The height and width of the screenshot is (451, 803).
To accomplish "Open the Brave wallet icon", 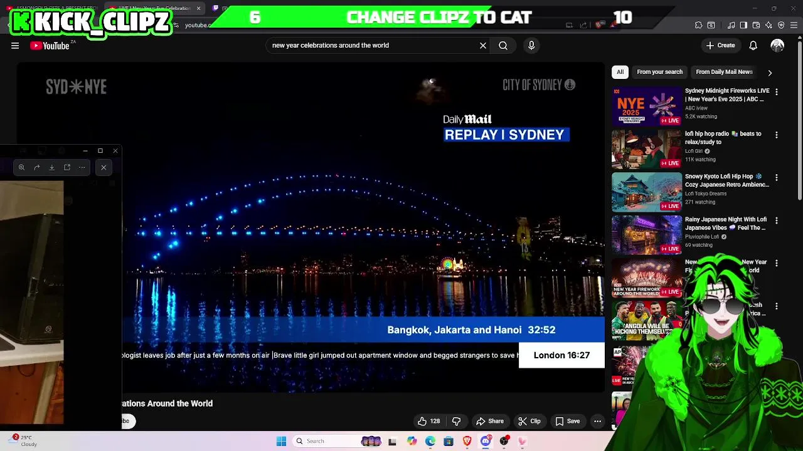I will point(756,25).
